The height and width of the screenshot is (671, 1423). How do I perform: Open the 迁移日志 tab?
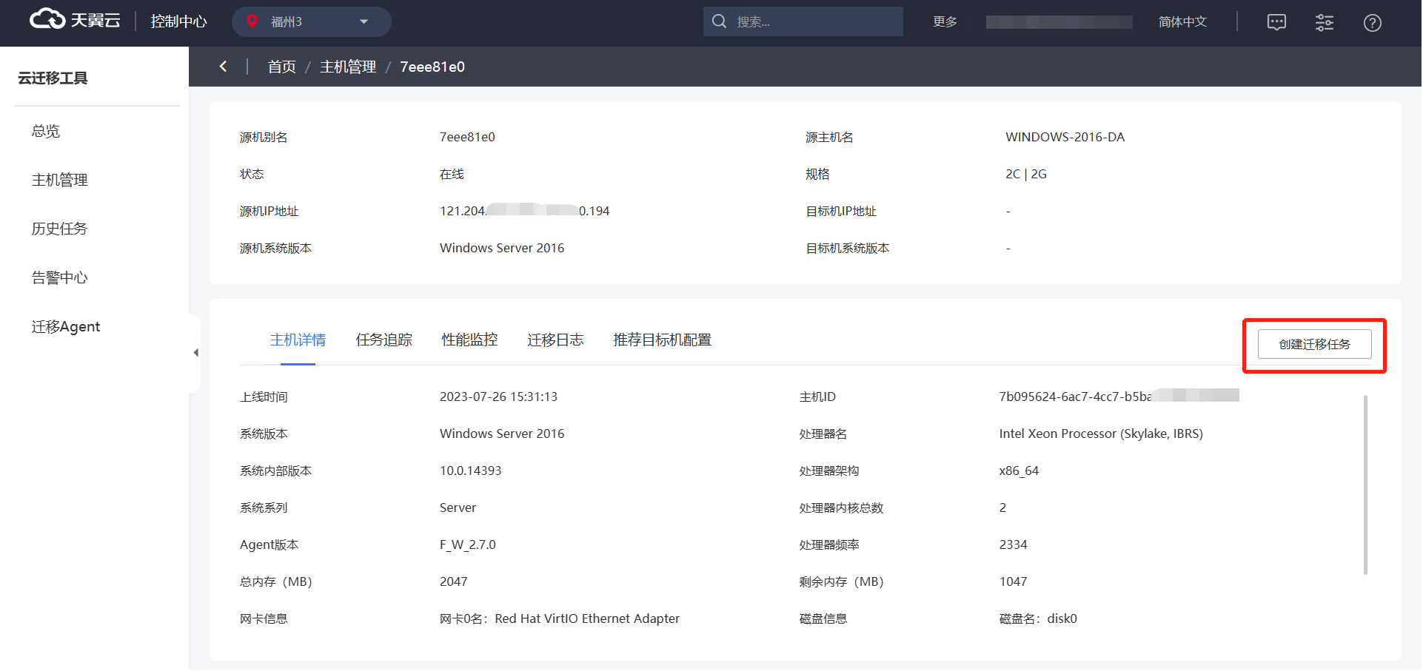pos(555,340)
